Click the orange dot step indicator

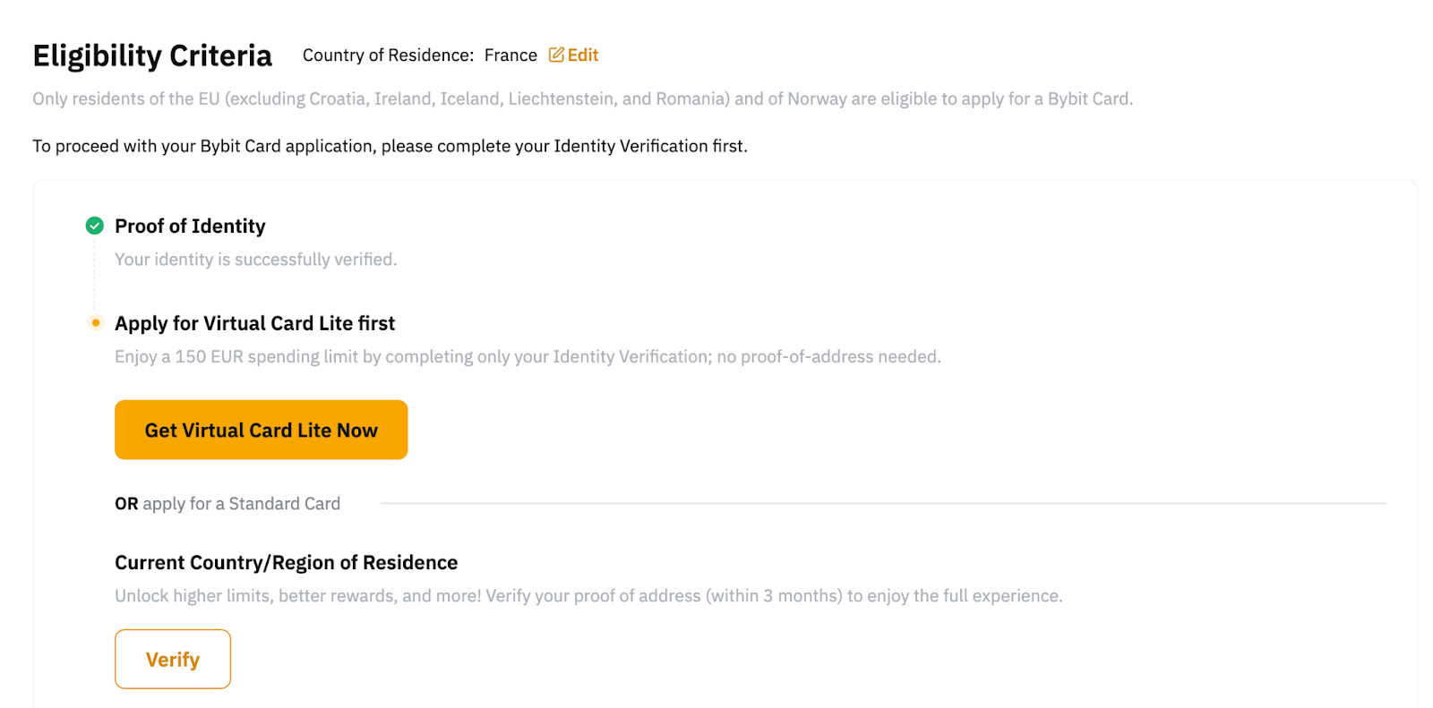(96, 322)
